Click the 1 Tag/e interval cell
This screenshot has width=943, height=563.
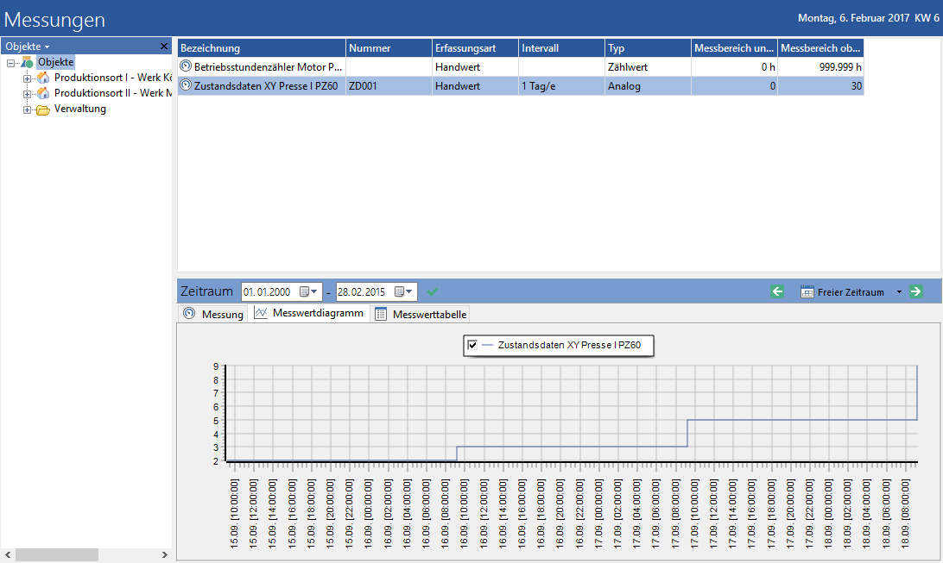click(x=561, y=86)
